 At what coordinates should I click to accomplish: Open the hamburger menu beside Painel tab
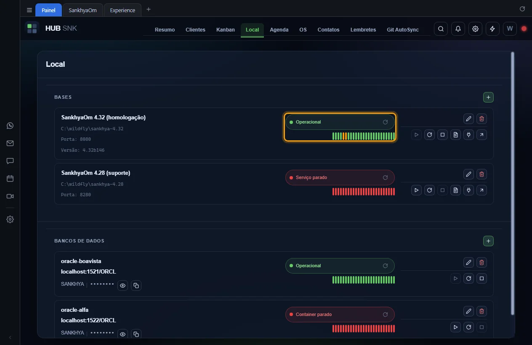point(29,10)
